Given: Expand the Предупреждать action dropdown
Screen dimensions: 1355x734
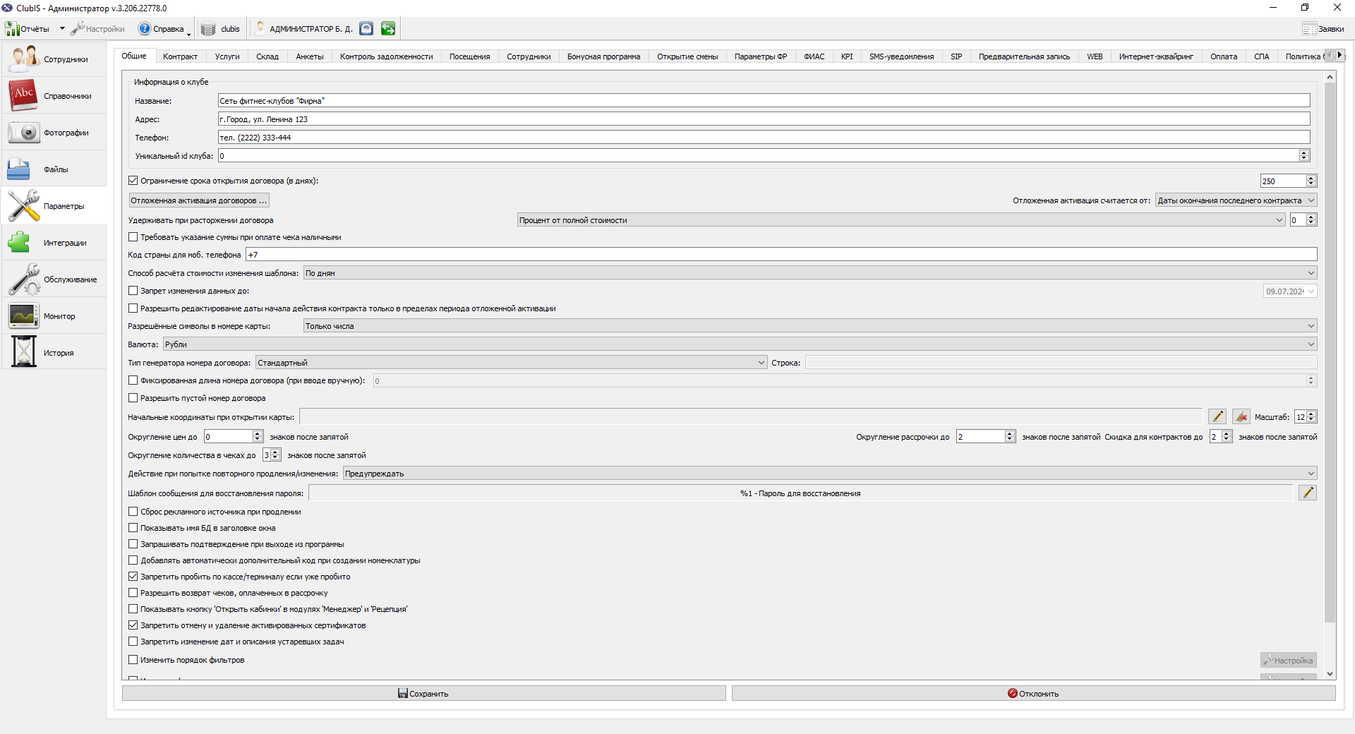Looking at the screenshot, I should click(x=830, y=474).
